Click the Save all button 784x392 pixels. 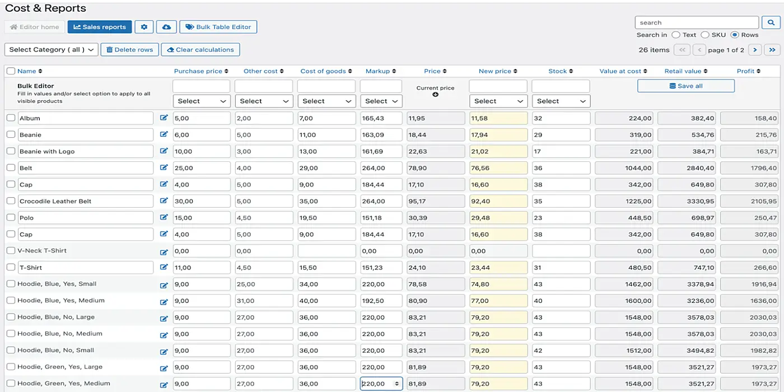coord(685,85)
